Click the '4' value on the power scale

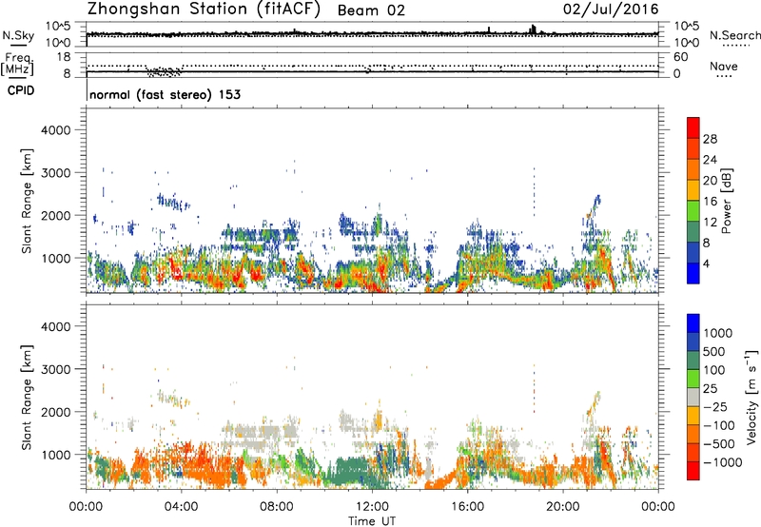click(706, 264)
